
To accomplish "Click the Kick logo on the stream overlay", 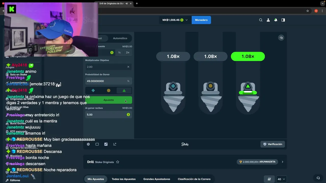I will (12, 9).
